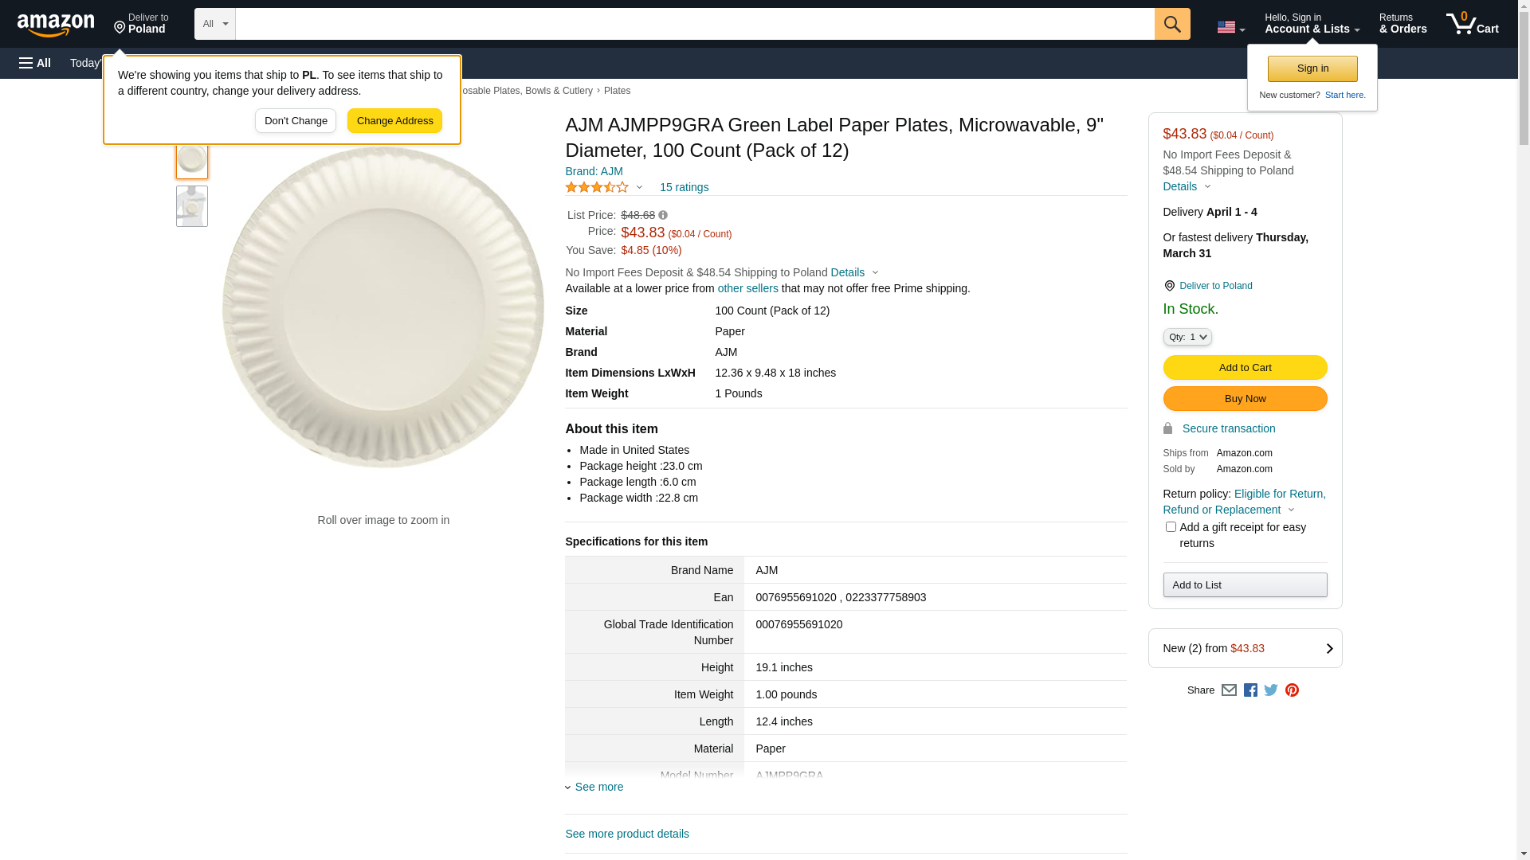Click the Add to Cart button

[1245, 368]
